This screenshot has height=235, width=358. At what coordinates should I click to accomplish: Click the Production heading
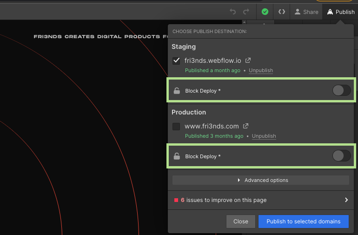tap(189, 112)
